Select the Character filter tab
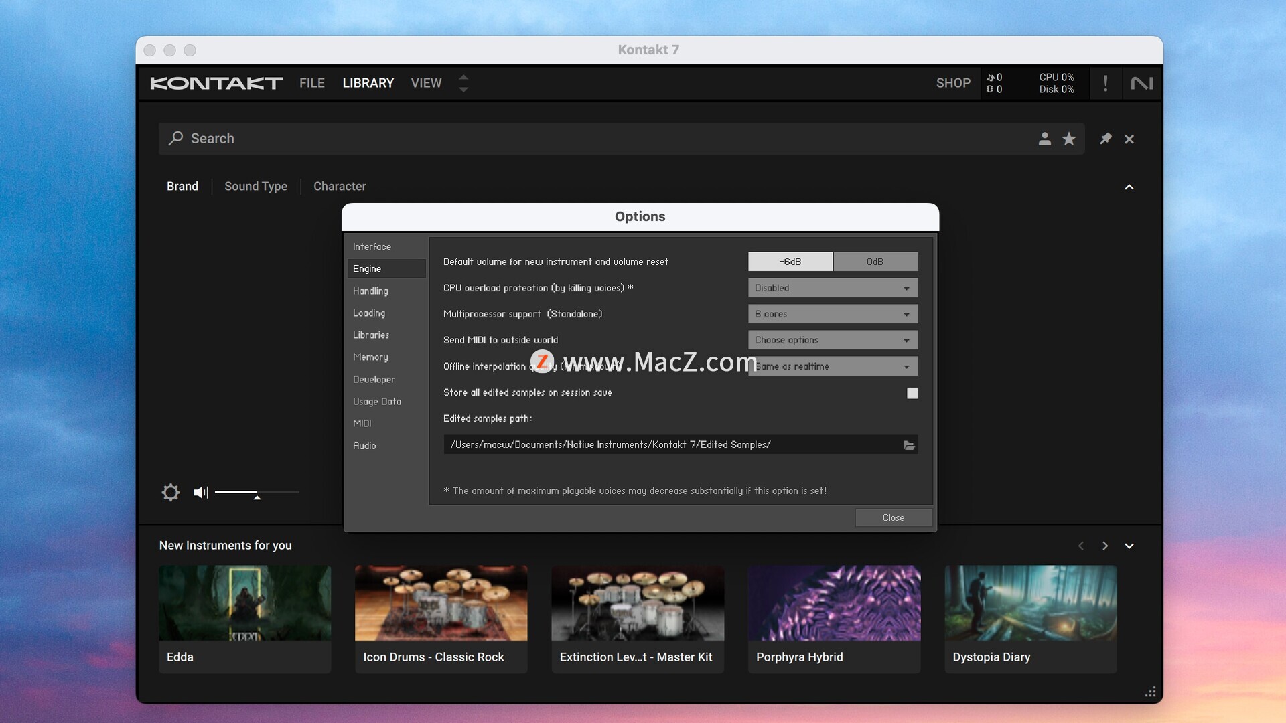The image size is (1286, 723). [340, 186]
